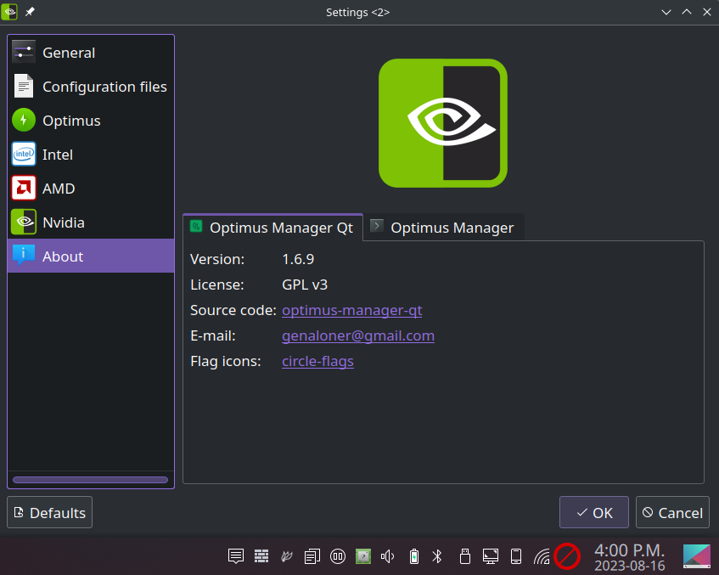Viewport: 719px width, 575px height.
Task: Go to the Intel settings page
Action: click(x=91, y=155)
